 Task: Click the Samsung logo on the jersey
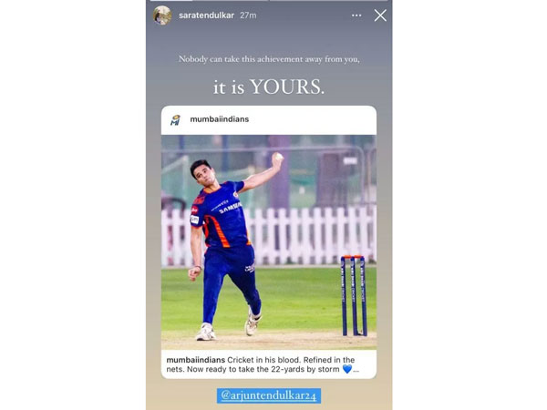pyautogui.click(x=231, y=208)
